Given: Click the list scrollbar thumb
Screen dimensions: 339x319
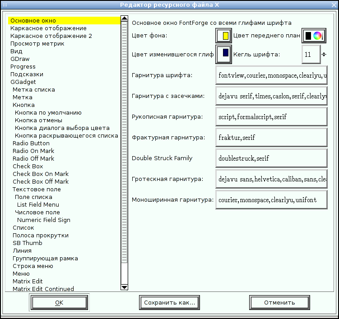Looking at the screenshot, I should [124, 142].
